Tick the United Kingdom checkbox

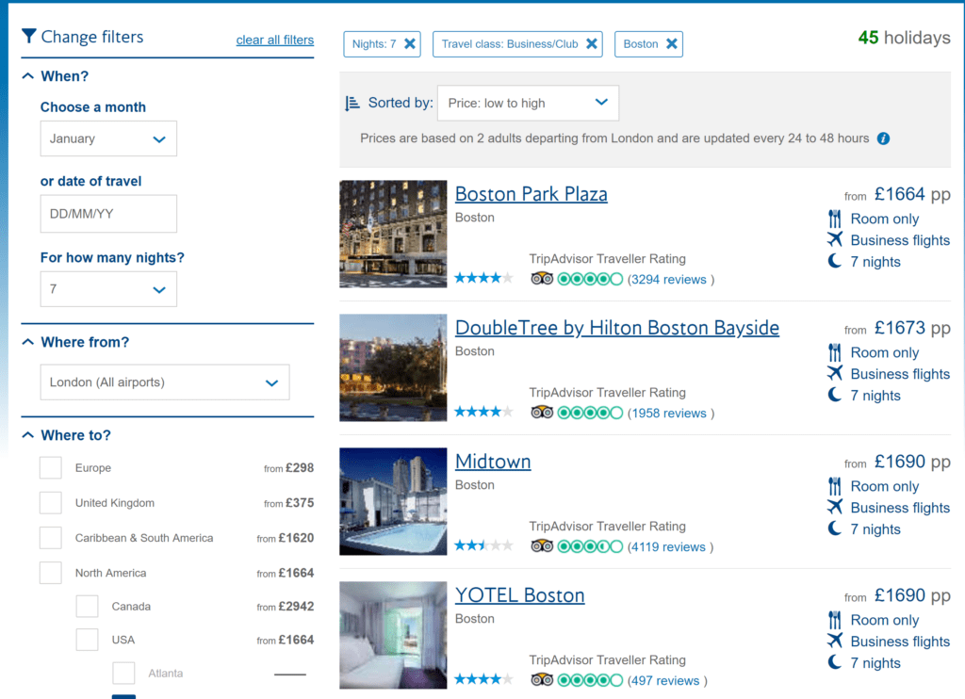pyautogui.click(x=51, y=503)
